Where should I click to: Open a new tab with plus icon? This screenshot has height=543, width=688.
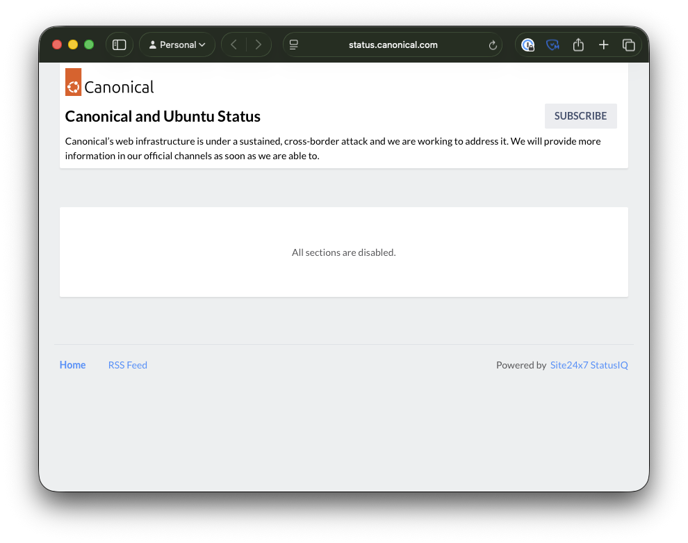point(604,44)
